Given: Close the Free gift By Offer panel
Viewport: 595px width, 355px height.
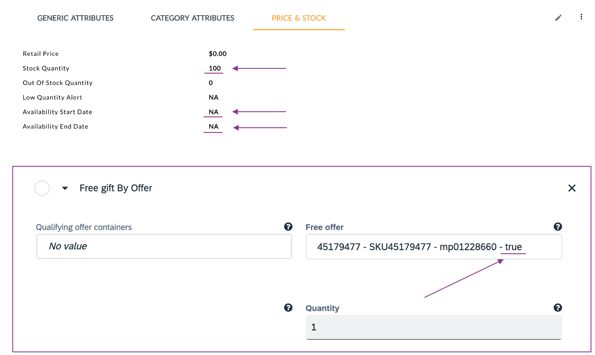Looking at the screenshot, I should tap(572, 188).
